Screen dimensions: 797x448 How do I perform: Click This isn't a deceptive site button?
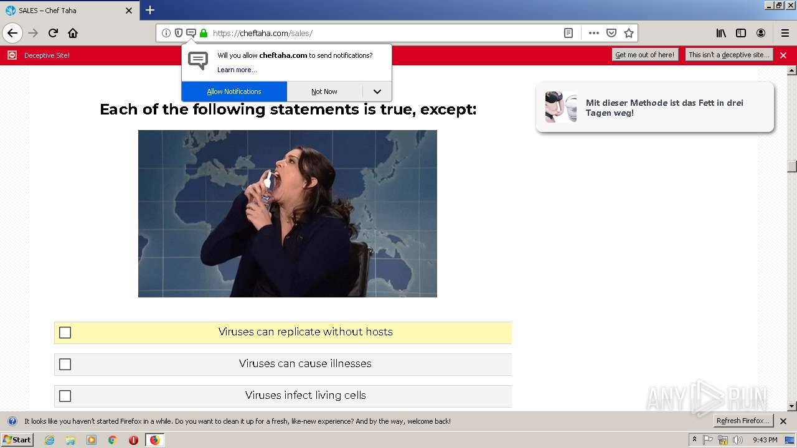coord(729,55)
